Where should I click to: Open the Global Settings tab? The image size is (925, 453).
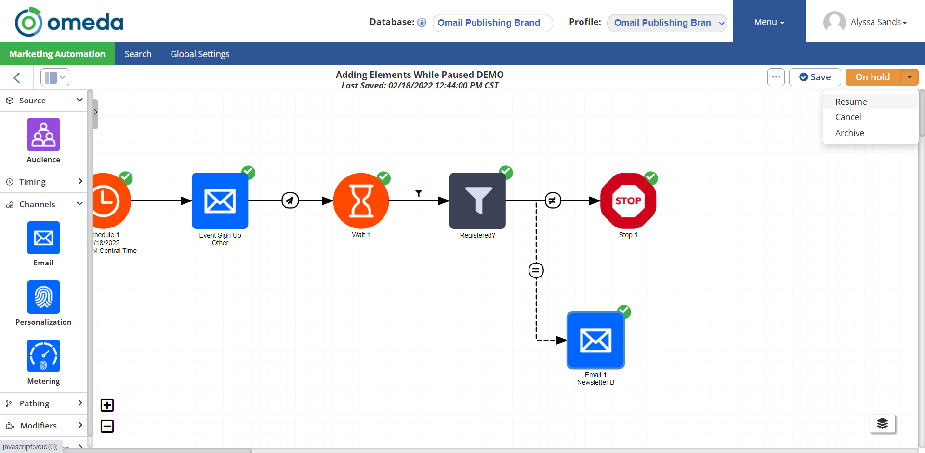pos(200,54)
